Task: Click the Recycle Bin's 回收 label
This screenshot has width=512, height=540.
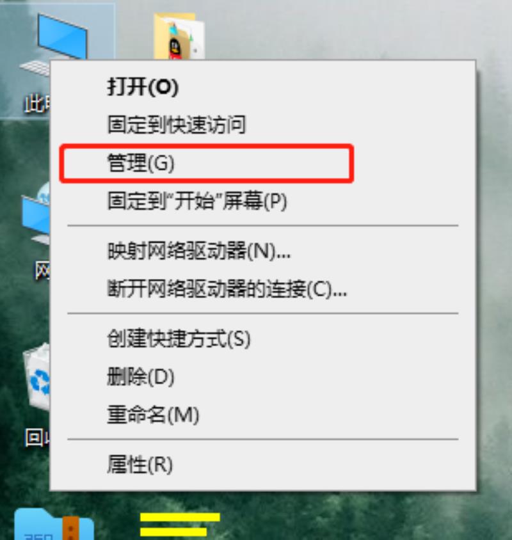Action: coord(38,438)
